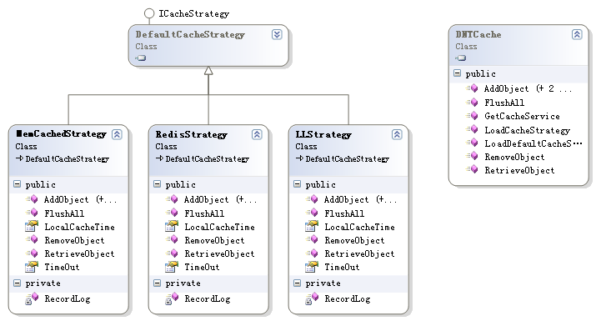This screenshot has height=321, width=596.
Task: Select the DefaultCacheStrategy class title
Action: click(x=190, y=35)
